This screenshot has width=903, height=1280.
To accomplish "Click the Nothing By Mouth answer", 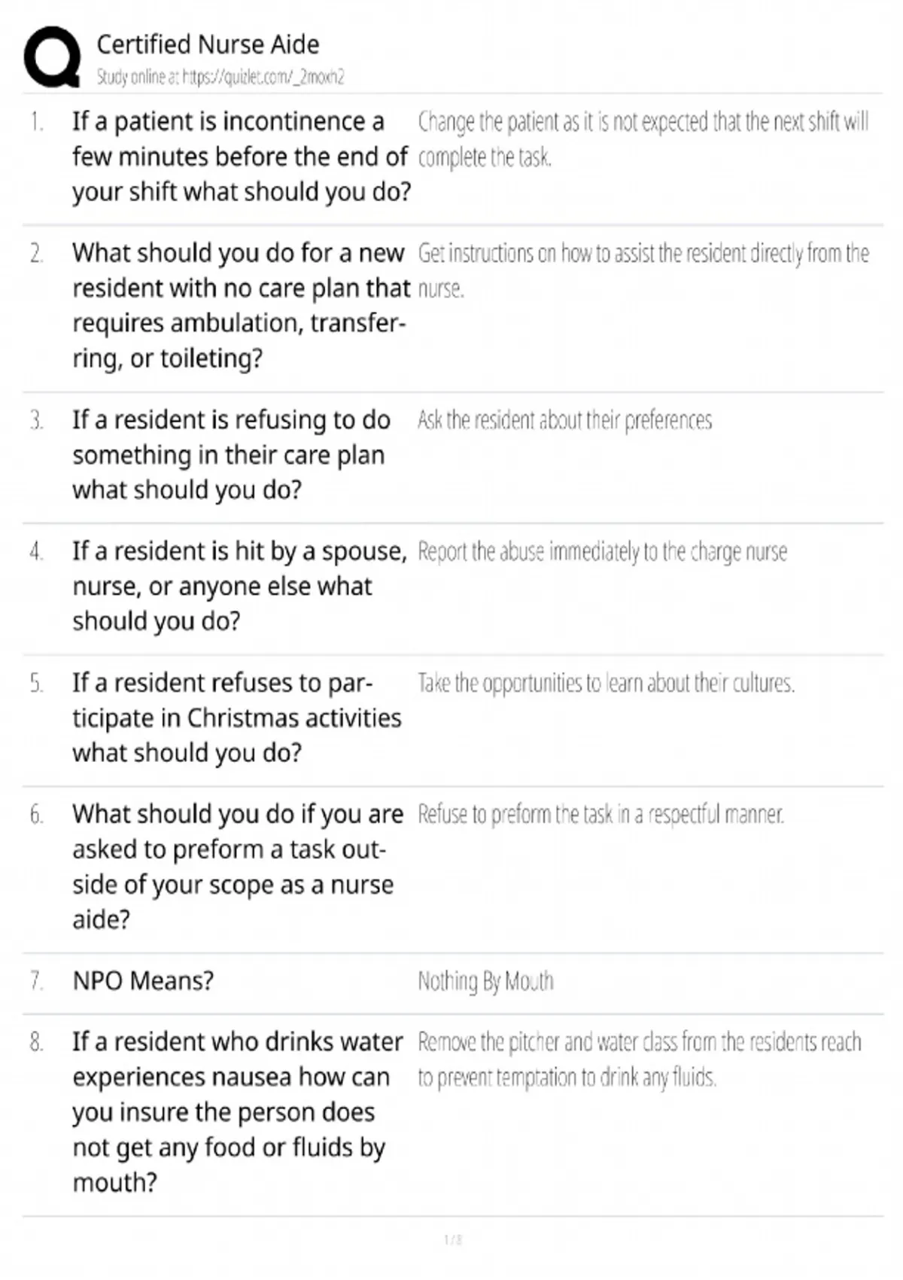I will (485, 982).
